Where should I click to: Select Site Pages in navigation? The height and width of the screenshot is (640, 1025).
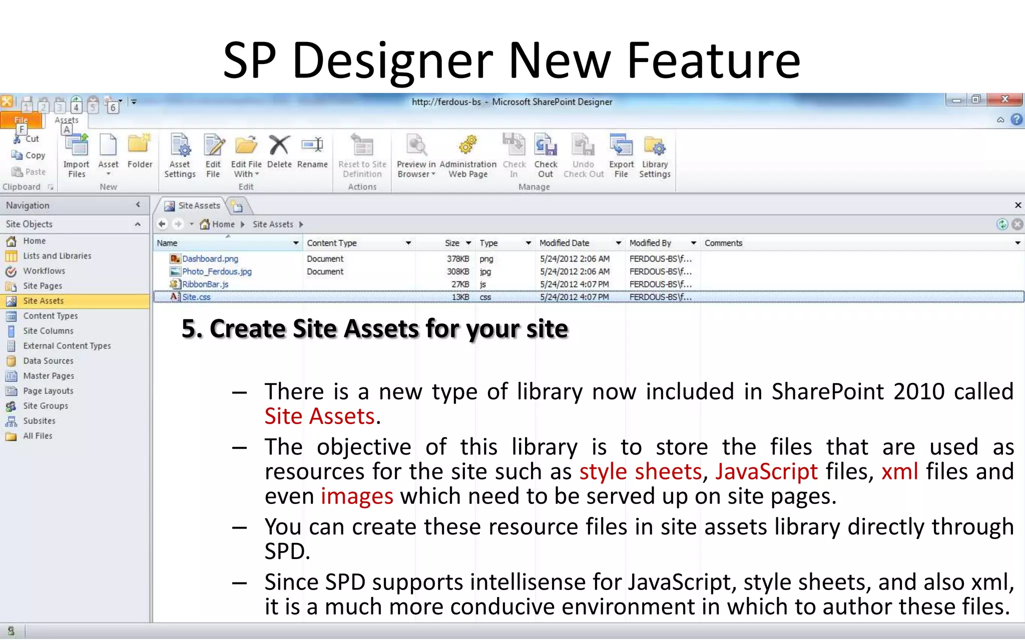(43, 286)
